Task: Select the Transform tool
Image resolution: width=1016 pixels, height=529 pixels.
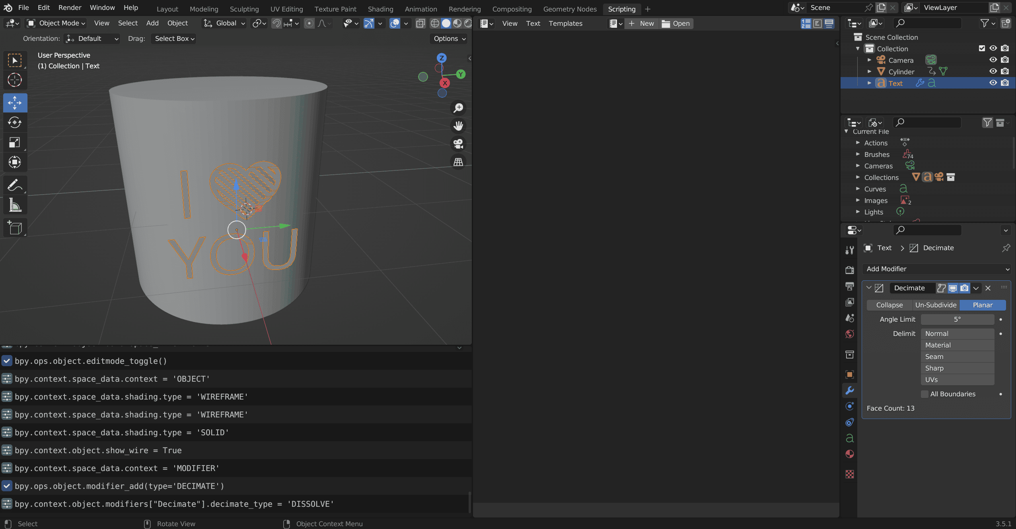Action: (x=15, y=162)
